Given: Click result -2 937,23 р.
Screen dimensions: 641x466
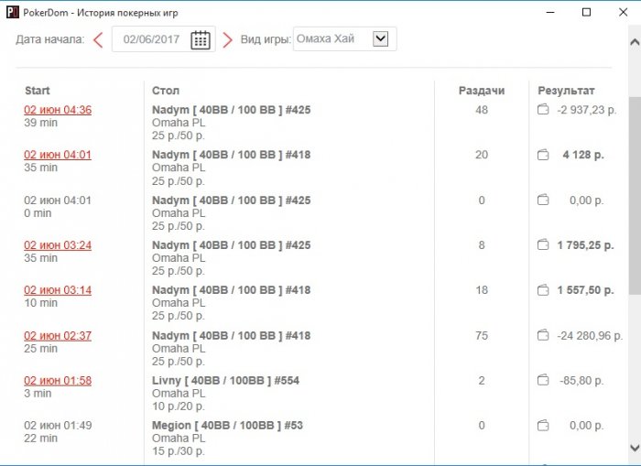Looking at the screenshot, I should click(x=587, y=110).
